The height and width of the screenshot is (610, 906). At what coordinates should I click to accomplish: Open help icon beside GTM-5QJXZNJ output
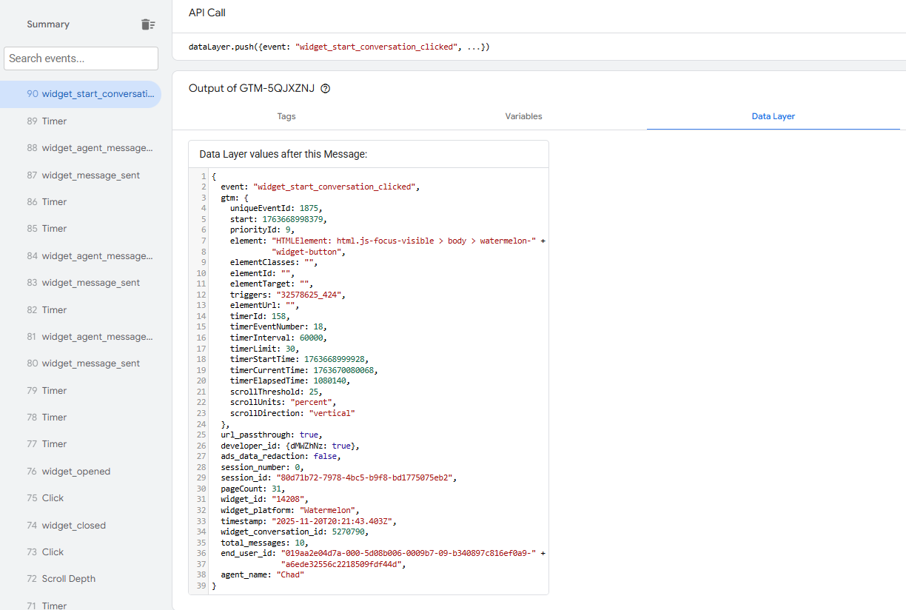tap(325, 88)
